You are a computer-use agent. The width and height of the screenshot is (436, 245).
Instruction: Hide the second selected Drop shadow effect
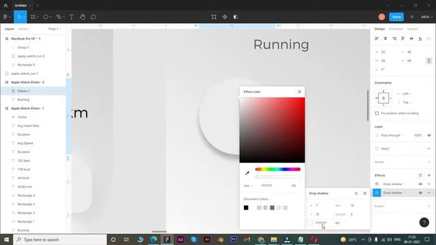coord(420,193)
